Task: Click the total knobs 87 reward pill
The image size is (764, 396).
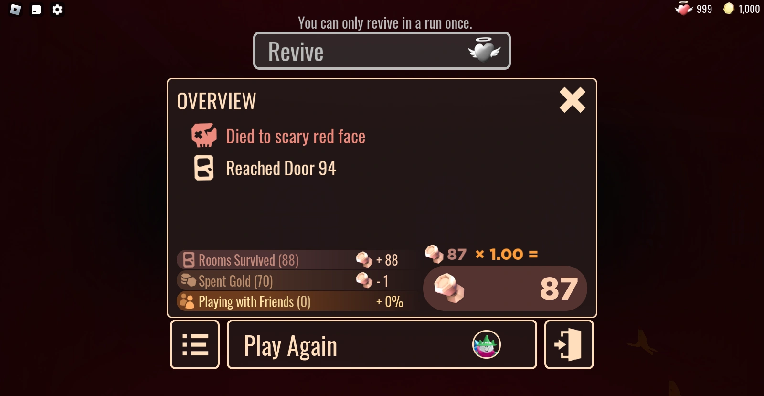Action: [x=505, y=289]
